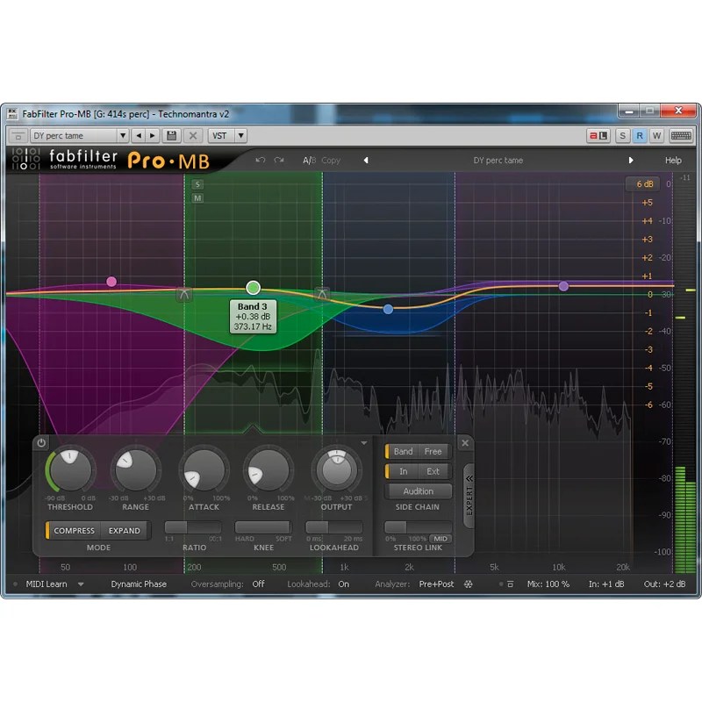Change Oversampling Off setting
This screenshot has width=702, height=702.
pyautogui.click(x=258, y=584)
